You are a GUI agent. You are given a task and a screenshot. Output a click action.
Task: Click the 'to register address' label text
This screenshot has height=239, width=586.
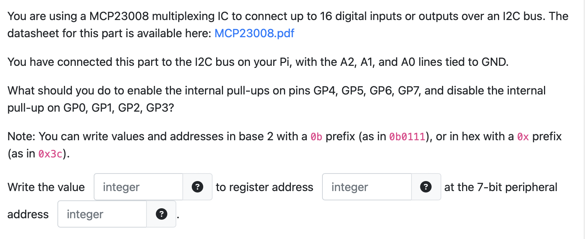(264, 187)
